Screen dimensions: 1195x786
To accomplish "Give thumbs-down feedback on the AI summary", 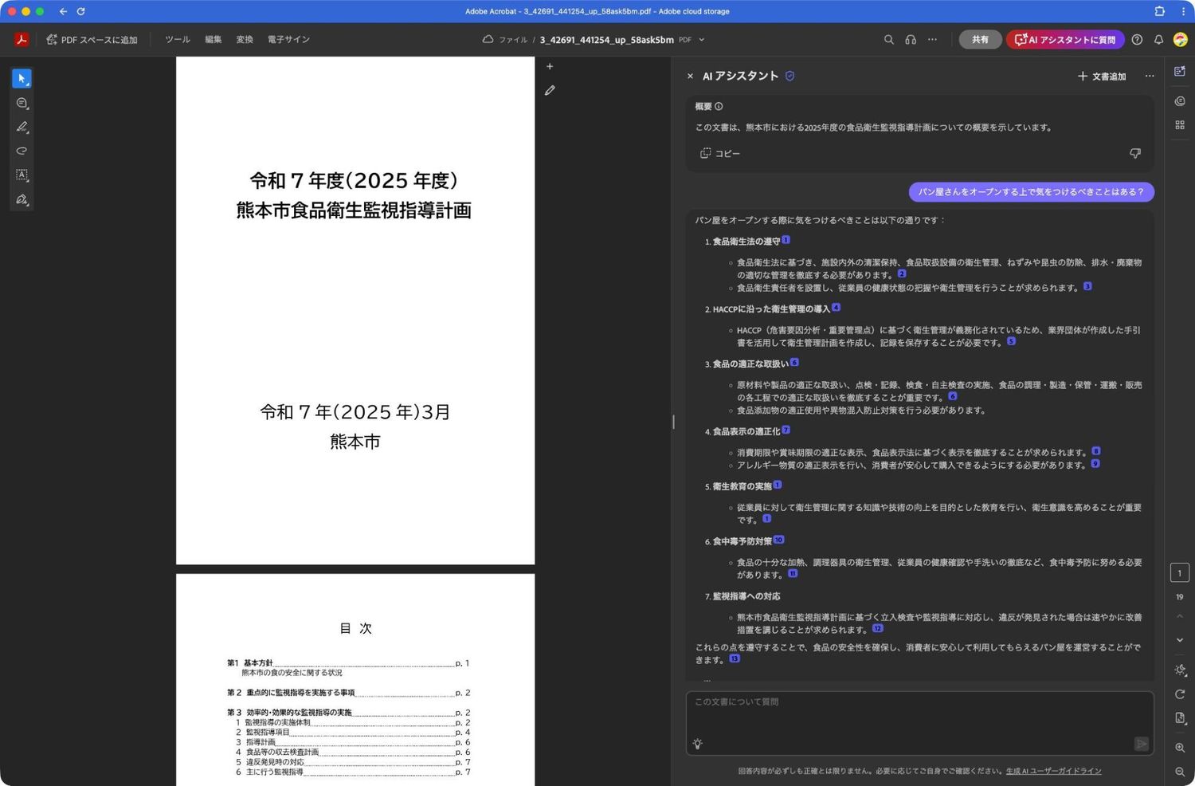I will pos(1134,153).
